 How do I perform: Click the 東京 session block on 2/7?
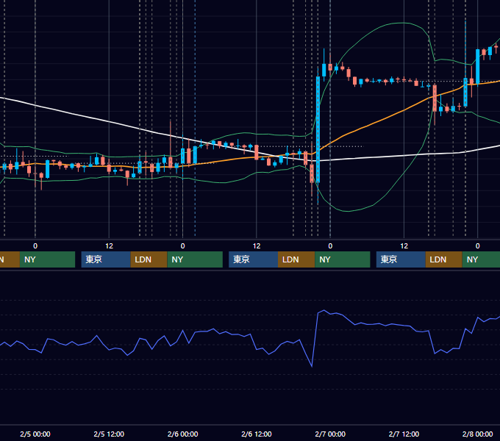(401, 259)
